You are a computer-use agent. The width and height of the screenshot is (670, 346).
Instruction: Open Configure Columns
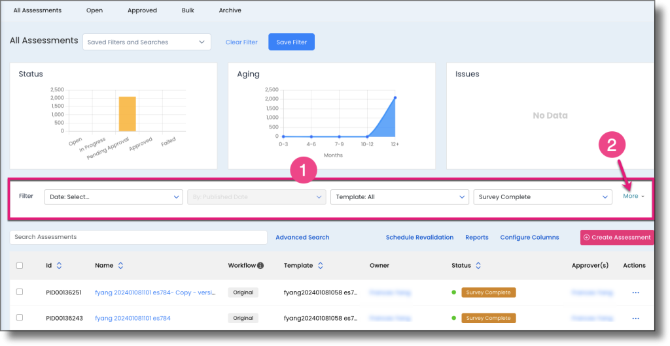[529, 238]
